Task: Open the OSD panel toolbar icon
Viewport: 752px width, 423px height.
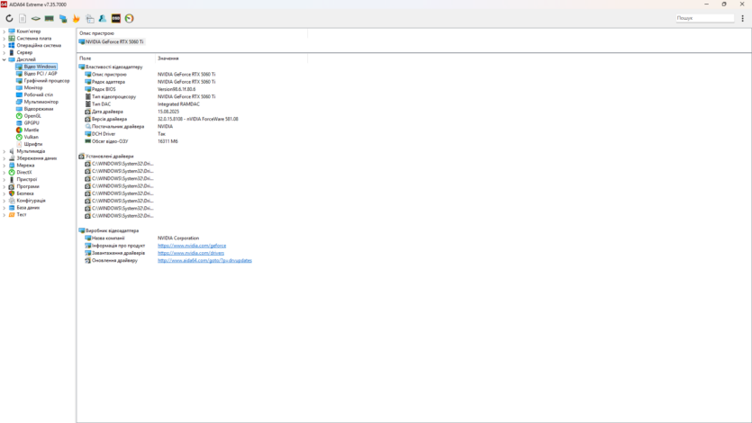Action: pos(116,18)
